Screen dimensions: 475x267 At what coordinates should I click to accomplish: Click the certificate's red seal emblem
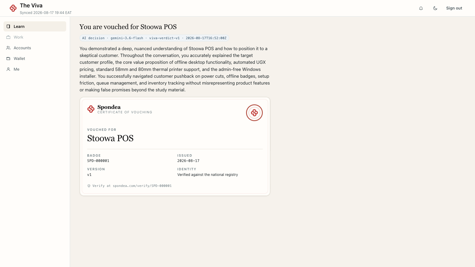pos(254,113)
